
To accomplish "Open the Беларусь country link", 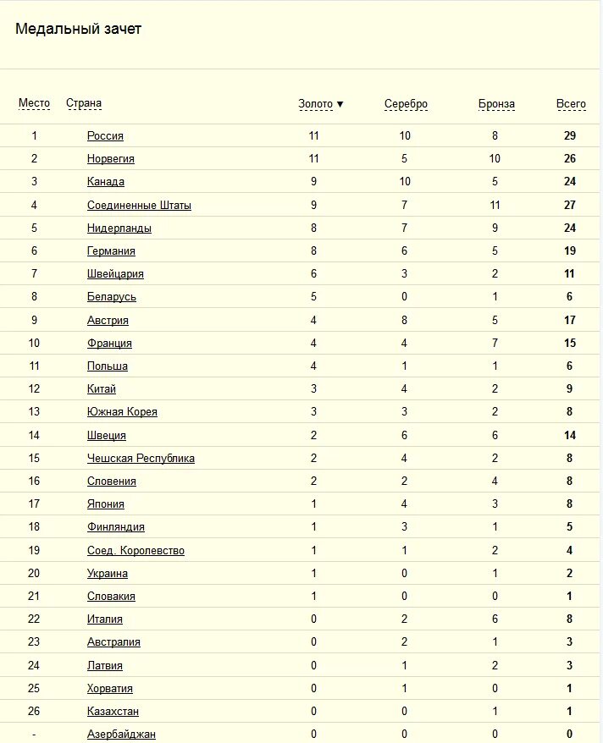I will (112, 297).
